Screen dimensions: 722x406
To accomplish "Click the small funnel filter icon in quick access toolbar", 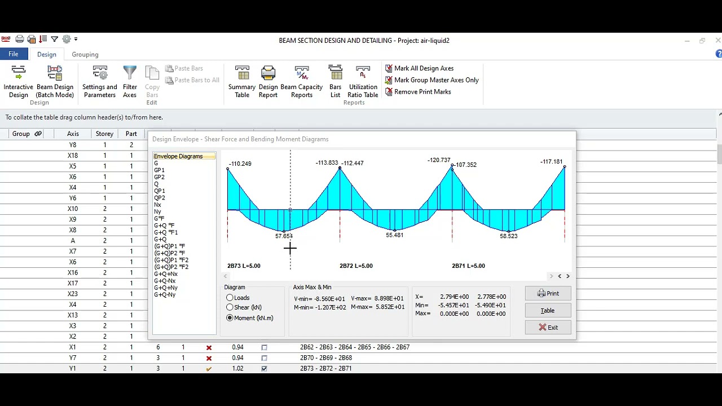I will click(x=55, y=39).
